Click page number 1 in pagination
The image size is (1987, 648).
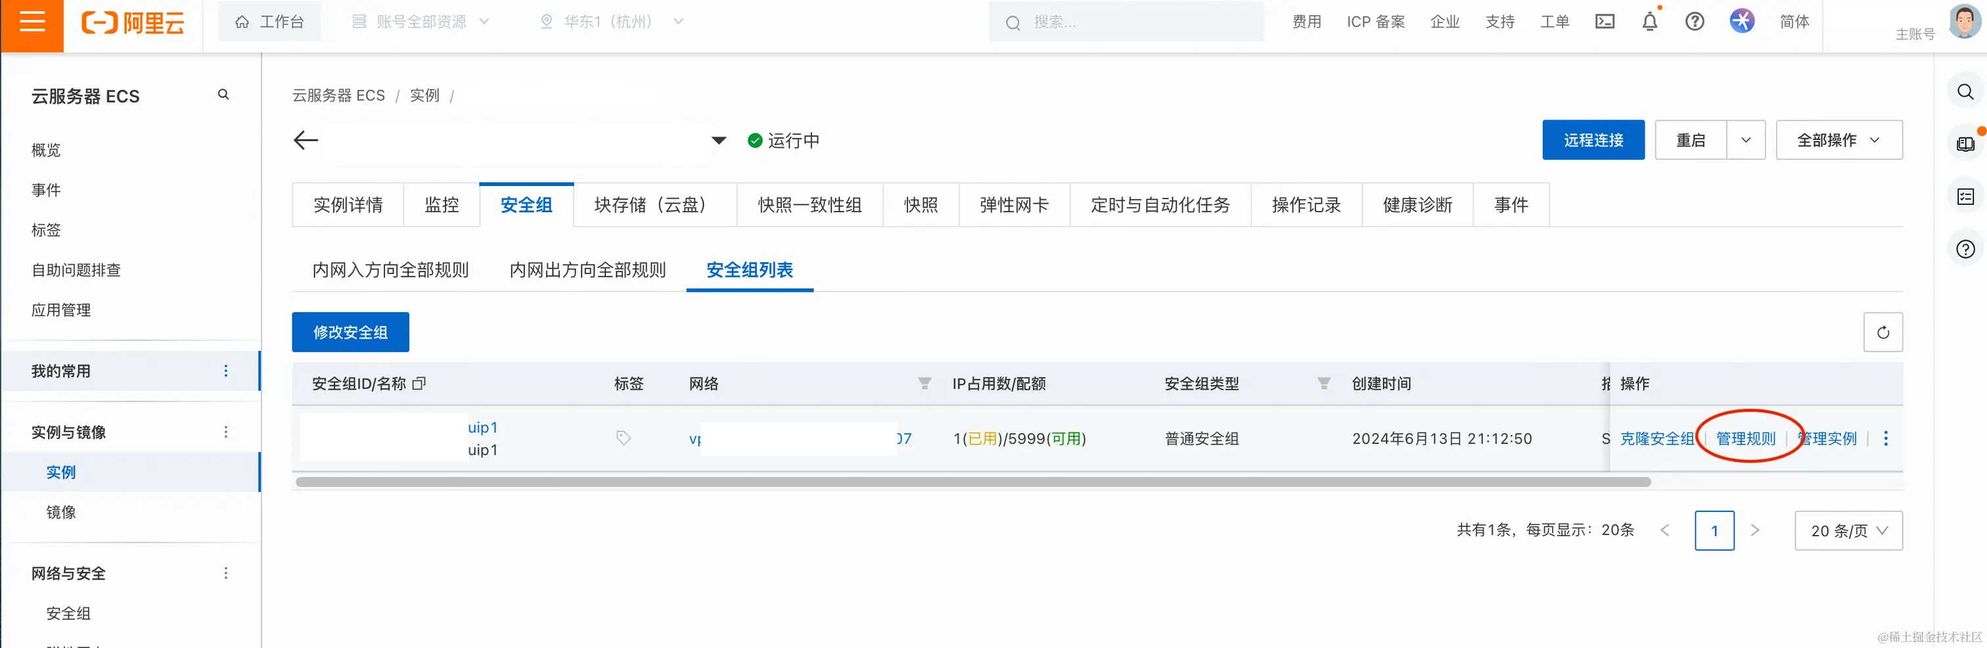(x=1715, y=531)
